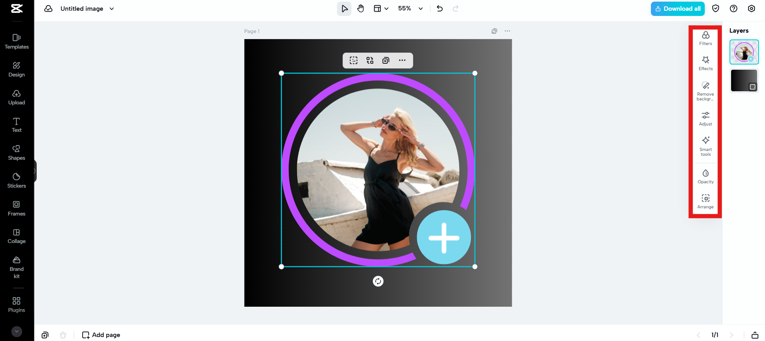Click the delete page trash icon
This screenshot has height=341, width=765.
pyautogui.click(x=63, y=335)
